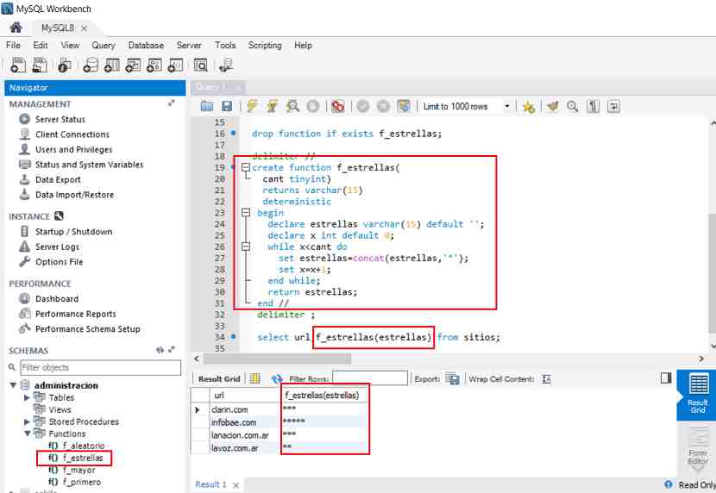The image size is (716, 493).
Task: Expand the Tables node
Action: pos(27,397)
